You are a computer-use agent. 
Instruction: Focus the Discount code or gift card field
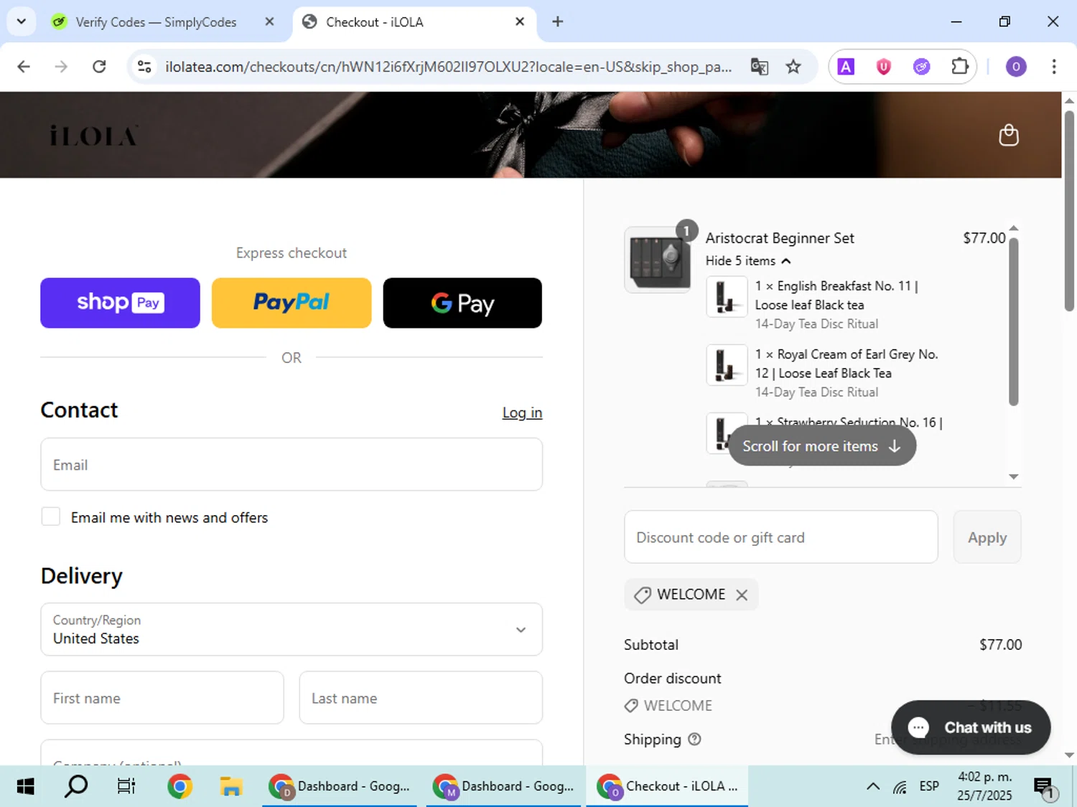click(781, 537)
